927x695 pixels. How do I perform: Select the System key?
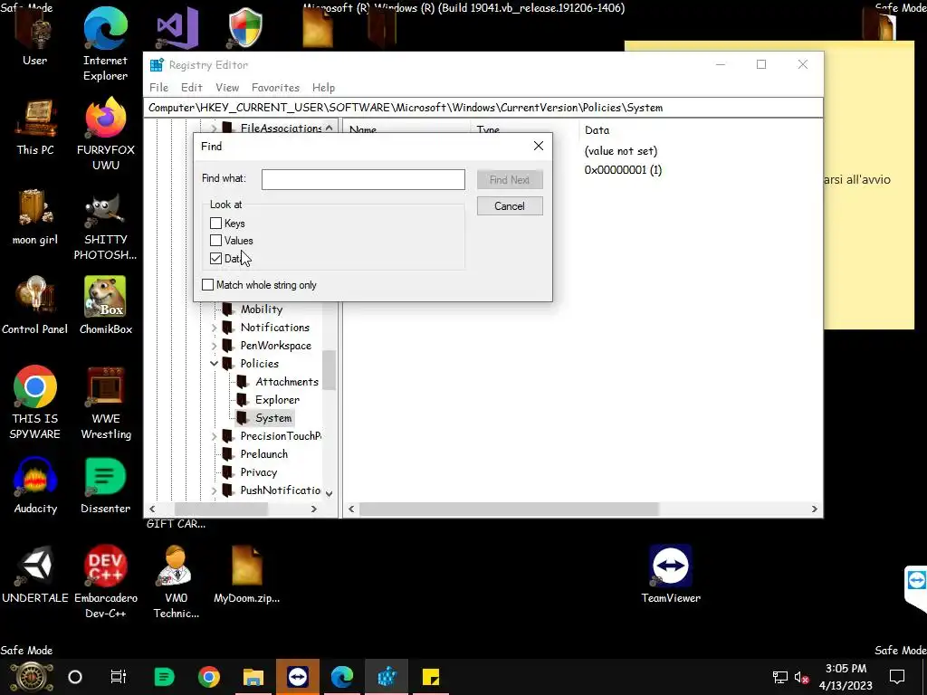[273, 418]
